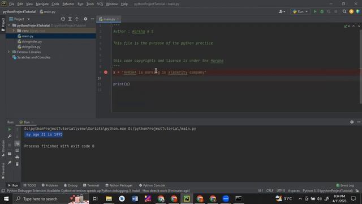362x204 pixels.
Task: Click the up stack trace arrow in Run panel
Action: point(17,129)
